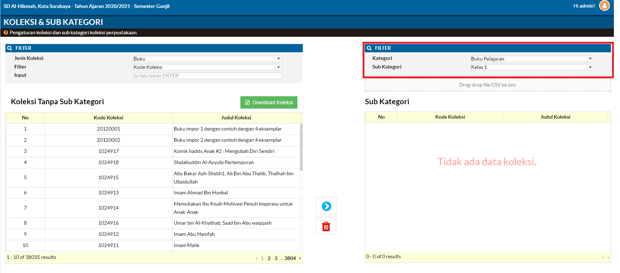The image size is (620, 273).
Task: Click the Judul Koleksi header in the left table
Action: (x=236, y=118)
